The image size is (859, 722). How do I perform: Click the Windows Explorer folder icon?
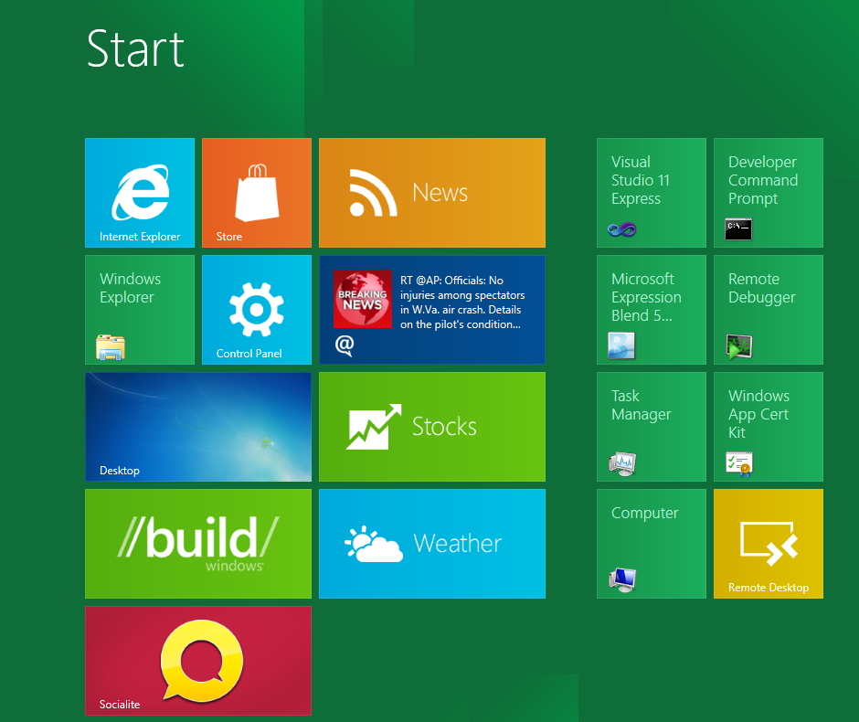click(111, 346)
